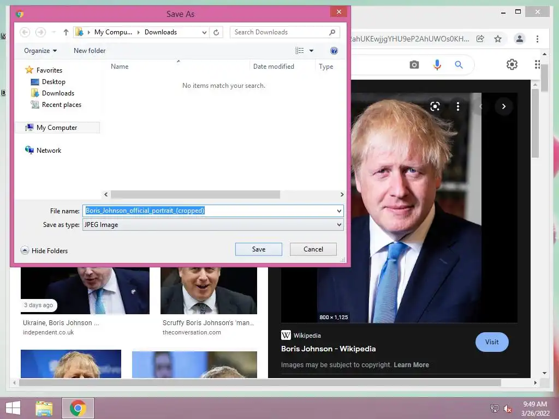Go up one folder level
The image size is (559, 419).
[x=66, y=32]
